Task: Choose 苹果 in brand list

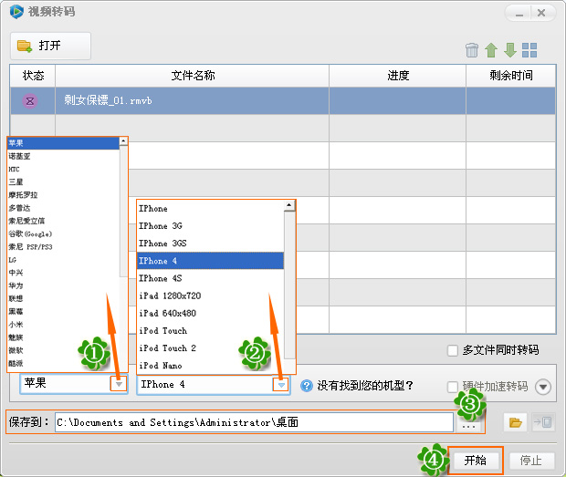Action: point(63,143)
